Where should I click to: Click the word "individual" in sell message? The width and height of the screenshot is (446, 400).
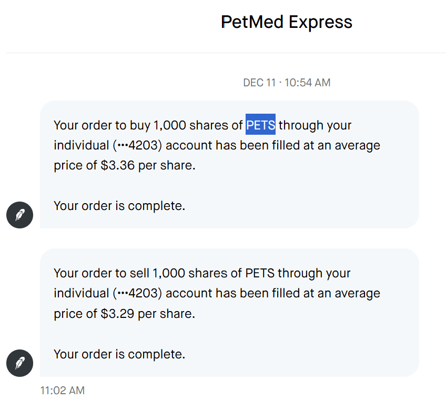[x=80, y=294]
